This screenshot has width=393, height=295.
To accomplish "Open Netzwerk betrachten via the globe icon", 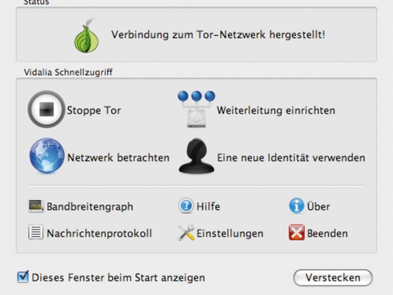I will [47, 156].
